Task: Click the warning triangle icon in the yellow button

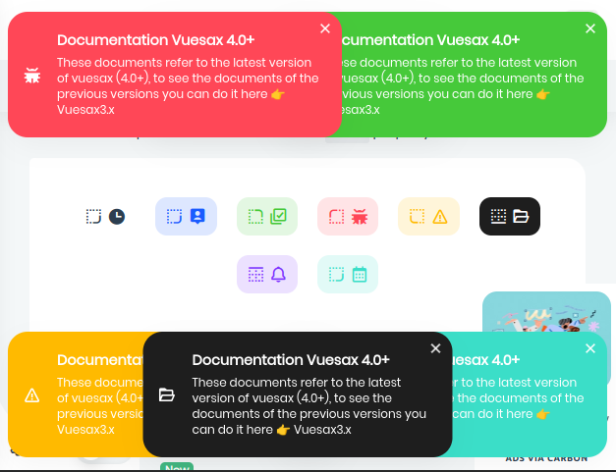Action: (x=440, y=217)
